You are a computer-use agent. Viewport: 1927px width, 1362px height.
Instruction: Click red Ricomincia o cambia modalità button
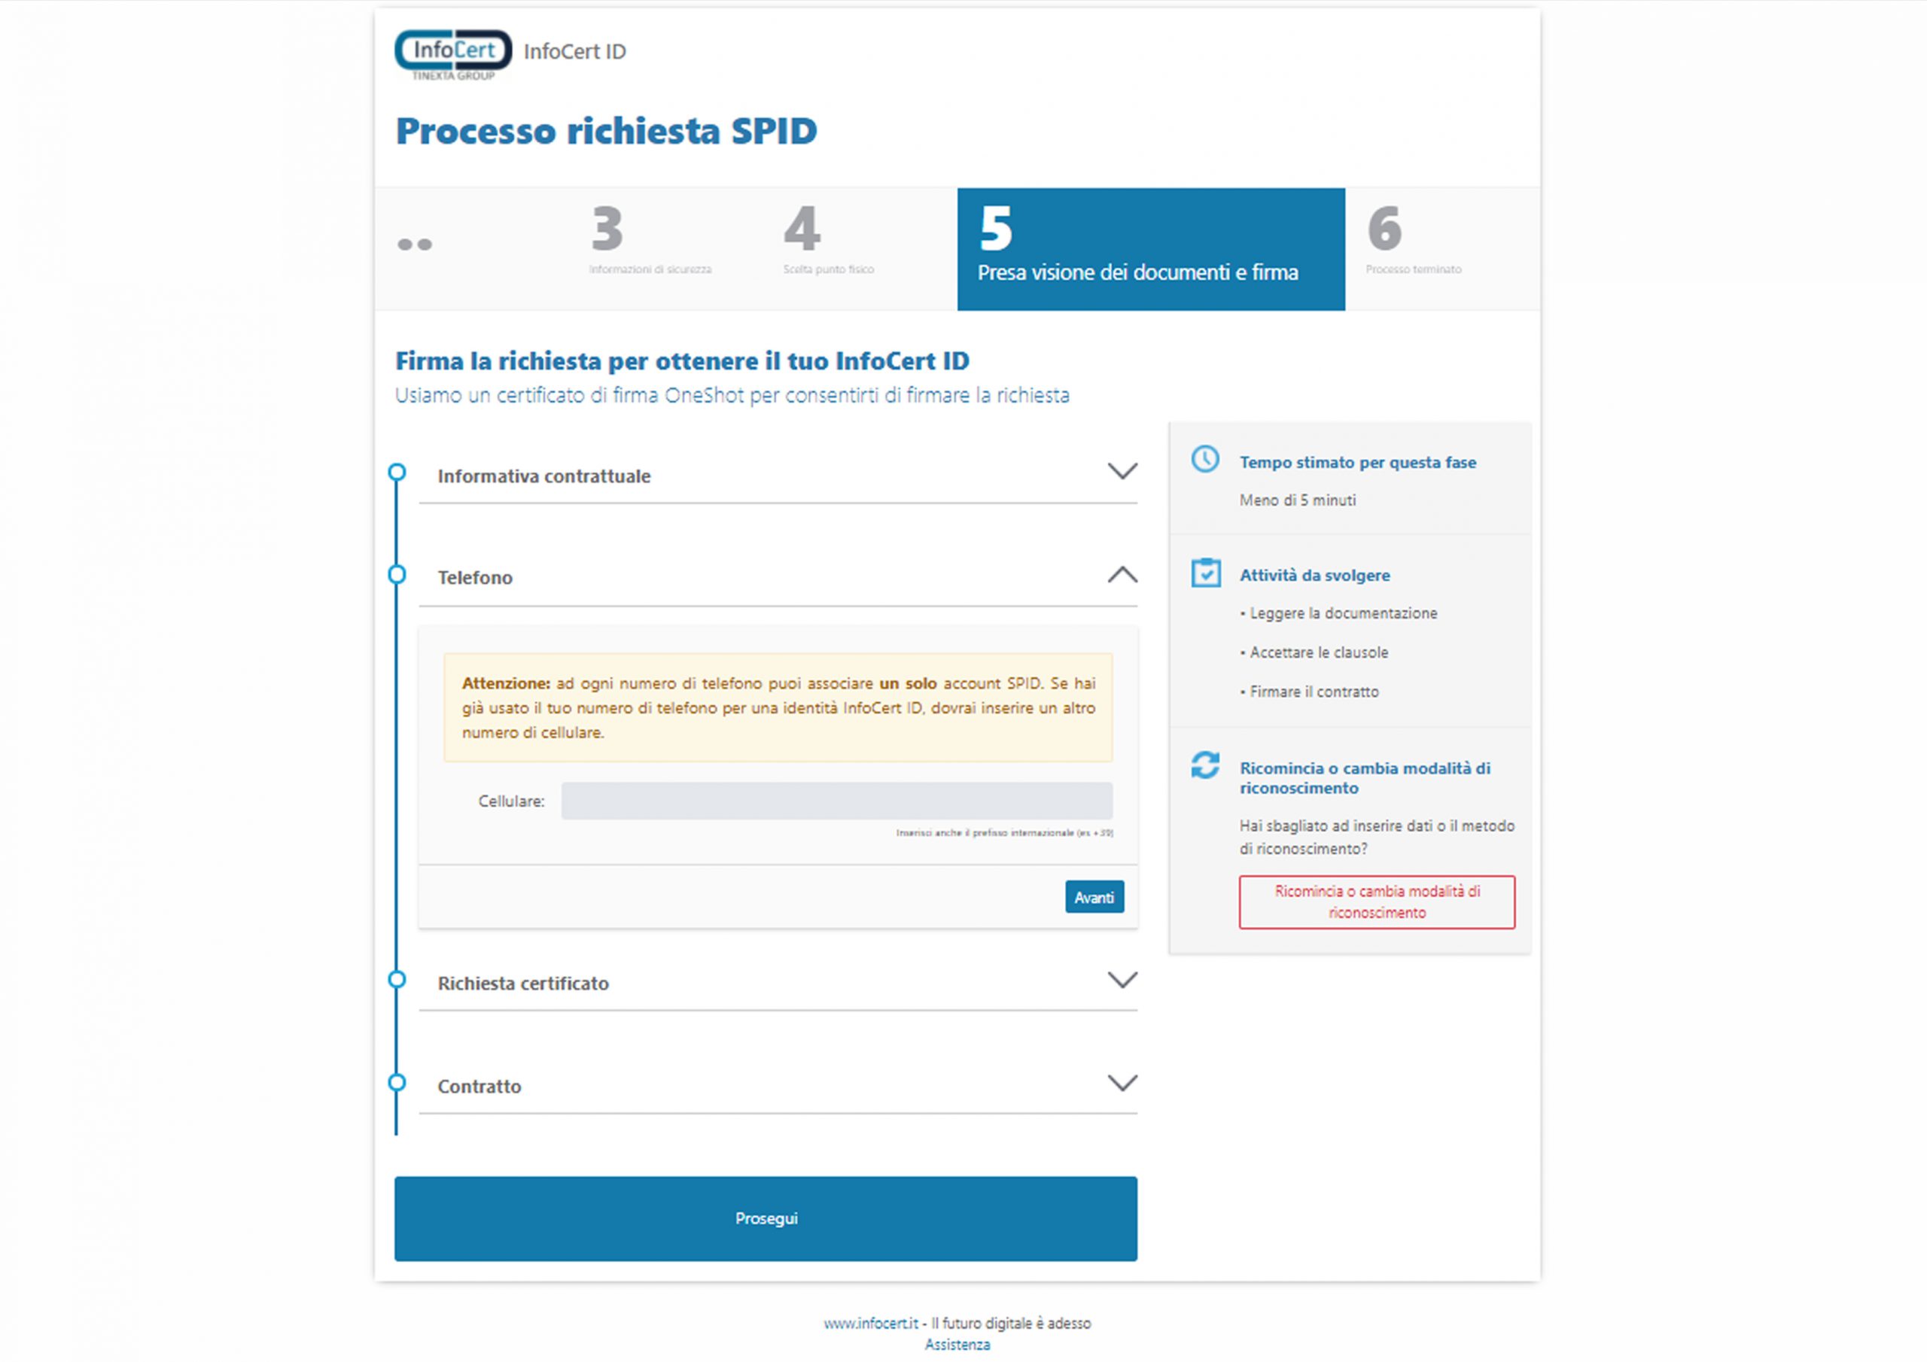(1377, 902)
